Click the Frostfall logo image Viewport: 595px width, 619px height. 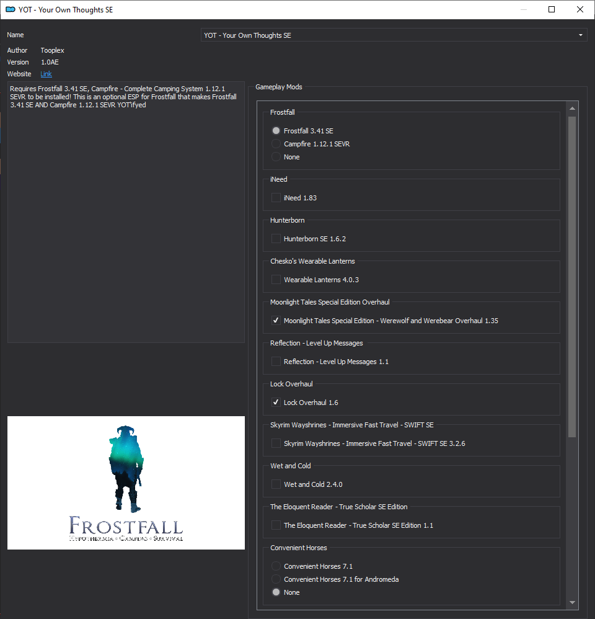pyautogui.click(x=126, y=483)
